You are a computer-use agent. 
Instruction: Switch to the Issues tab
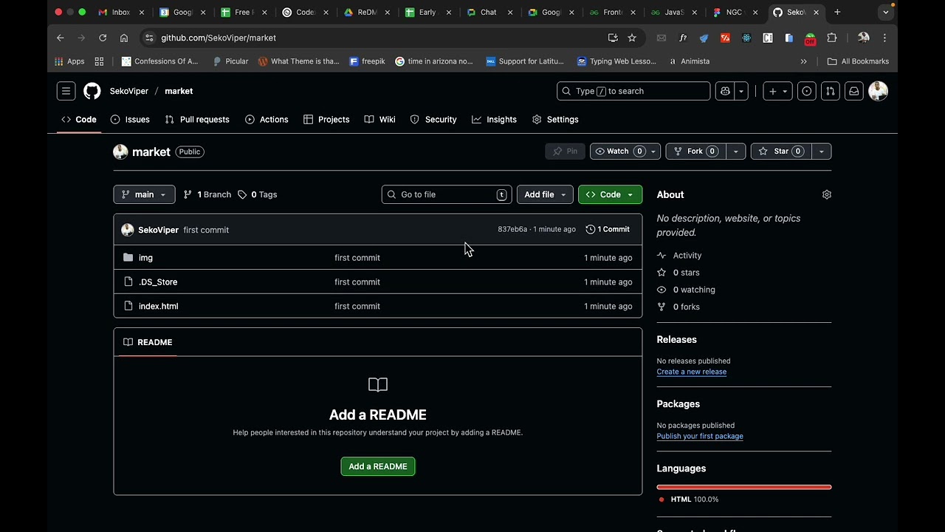(130, 120)
